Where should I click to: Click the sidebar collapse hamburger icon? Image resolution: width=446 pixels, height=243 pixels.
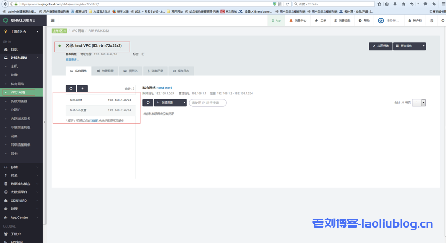click(53, 21)
